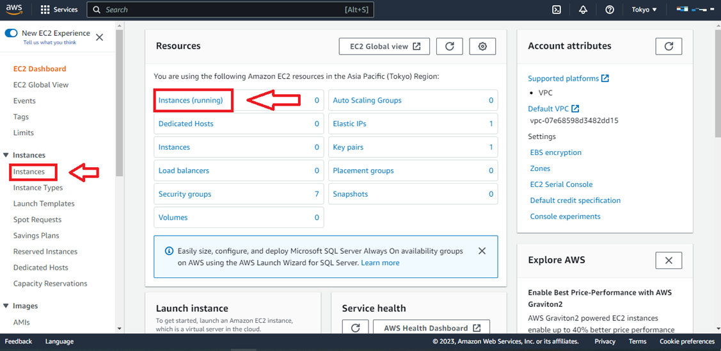Close the New EC2 Experience sidebar
This screenshot has height=351, width=721.
[99, 37]
